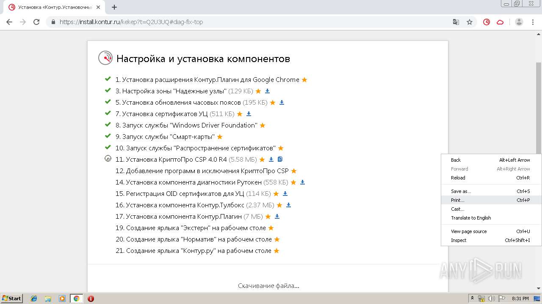542x304 pixels.
Task: Choose View page source in context menu
Action: point(491,231)
